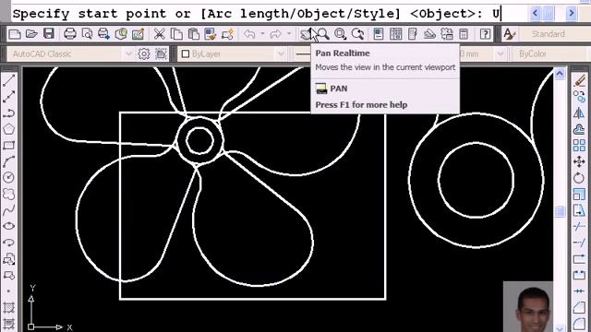Click the Pan Realtime hand icon
This screenshot has width=591, height=332.
click(306, 34)
